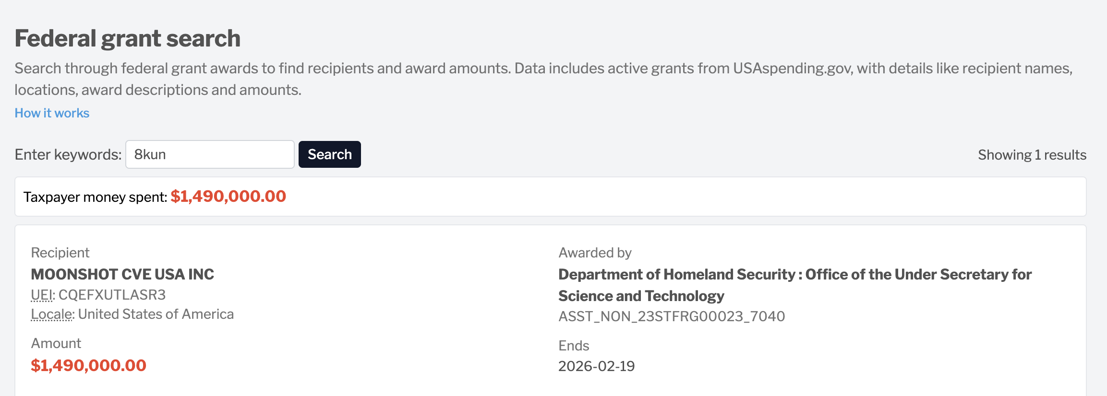Click the UEI abbreviation label
This screenshot has height=396, width=1107.
[43, 295]
